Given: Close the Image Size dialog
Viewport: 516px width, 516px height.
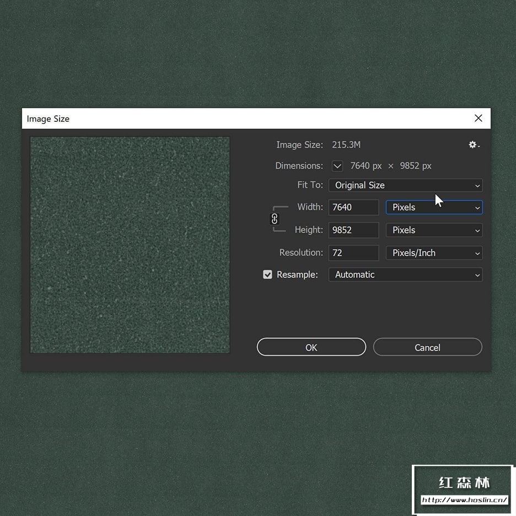Looking at the screenshot, I should [x=479, y=118].
